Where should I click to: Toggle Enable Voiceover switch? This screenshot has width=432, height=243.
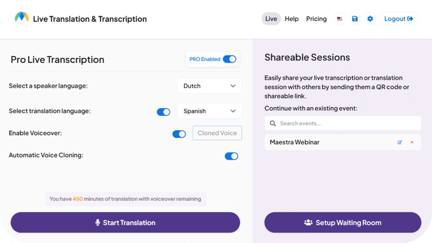pos(179,134)
